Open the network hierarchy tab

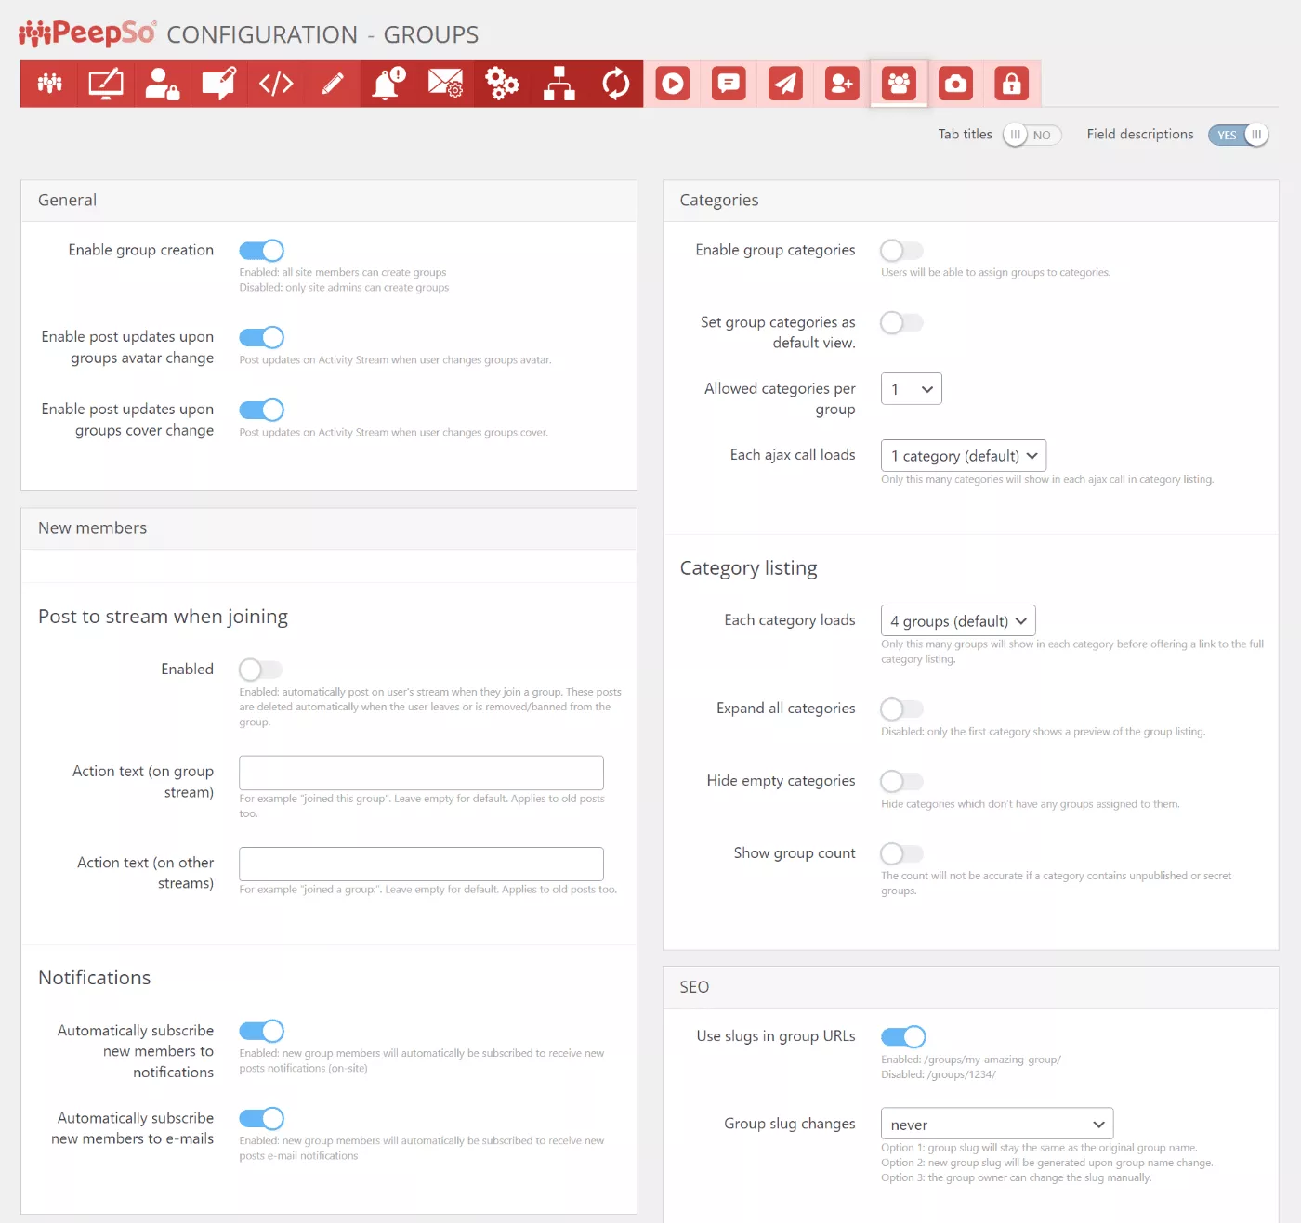click(x=559, y=84)
